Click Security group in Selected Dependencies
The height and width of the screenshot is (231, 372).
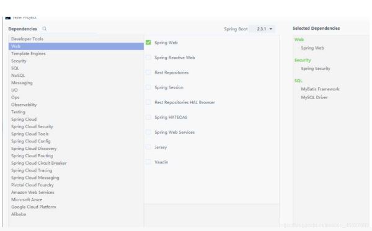click(303, 60)
